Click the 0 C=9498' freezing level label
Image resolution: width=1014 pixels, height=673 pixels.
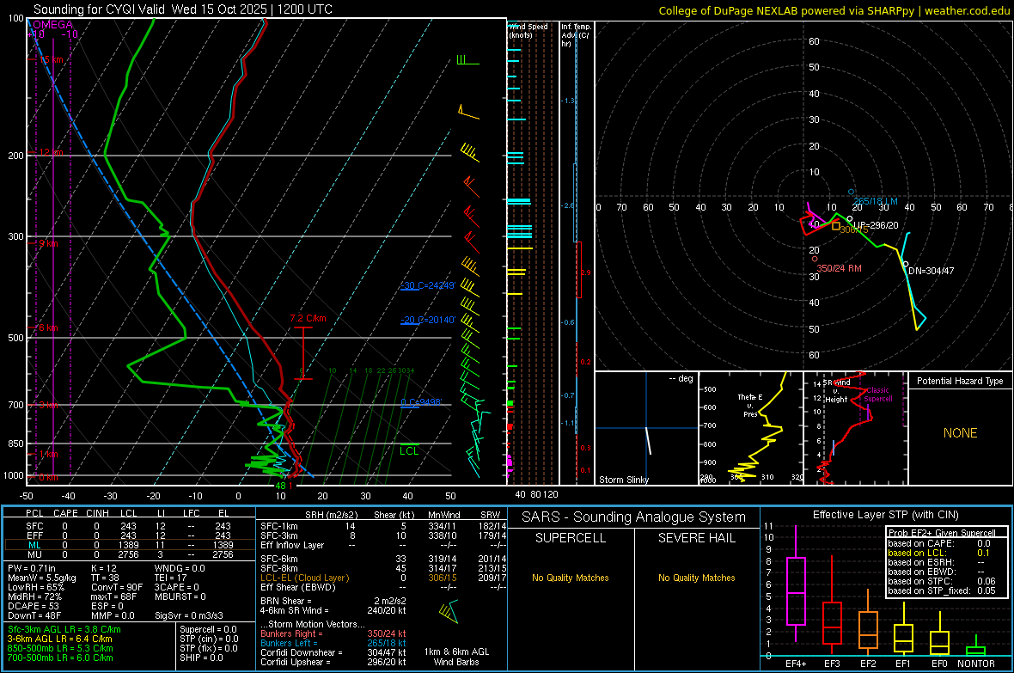pos(421,402)
